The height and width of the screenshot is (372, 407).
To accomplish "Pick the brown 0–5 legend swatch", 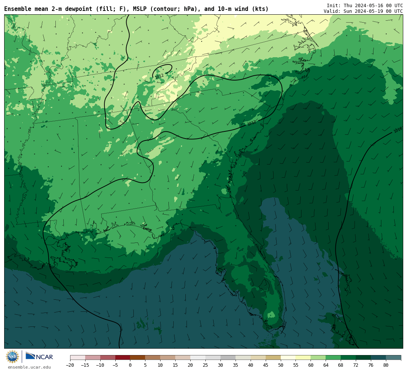I will [x=138, y=358].
